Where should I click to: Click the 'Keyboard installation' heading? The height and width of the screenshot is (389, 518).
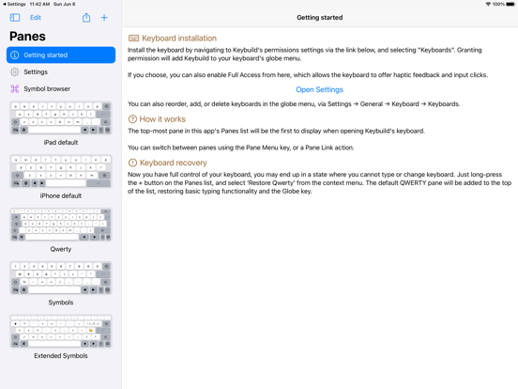pos(179,38)
